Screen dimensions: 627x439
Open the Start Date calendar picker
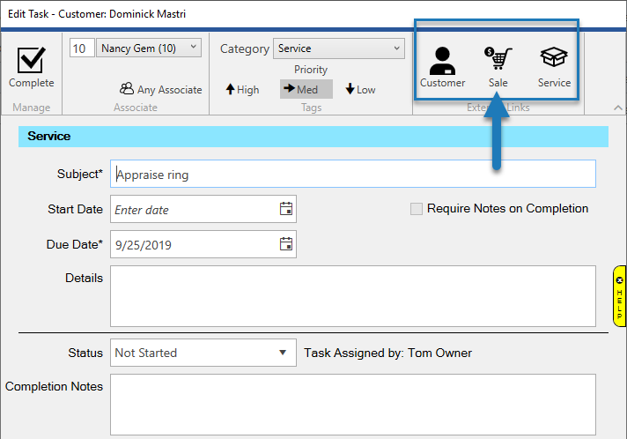click(x=285, y=209)
